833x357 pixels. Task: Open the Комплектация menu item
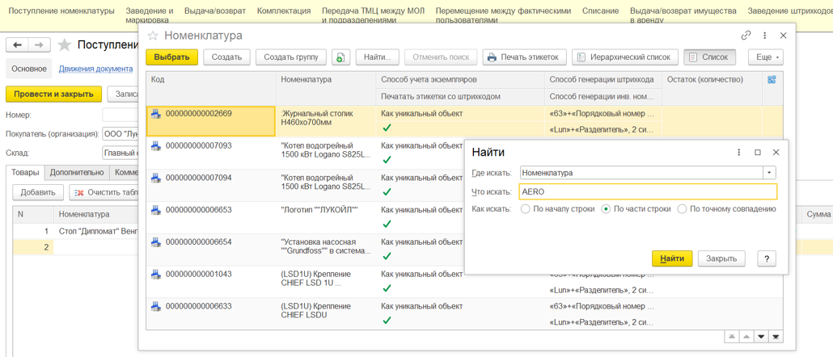click(284, 10)
